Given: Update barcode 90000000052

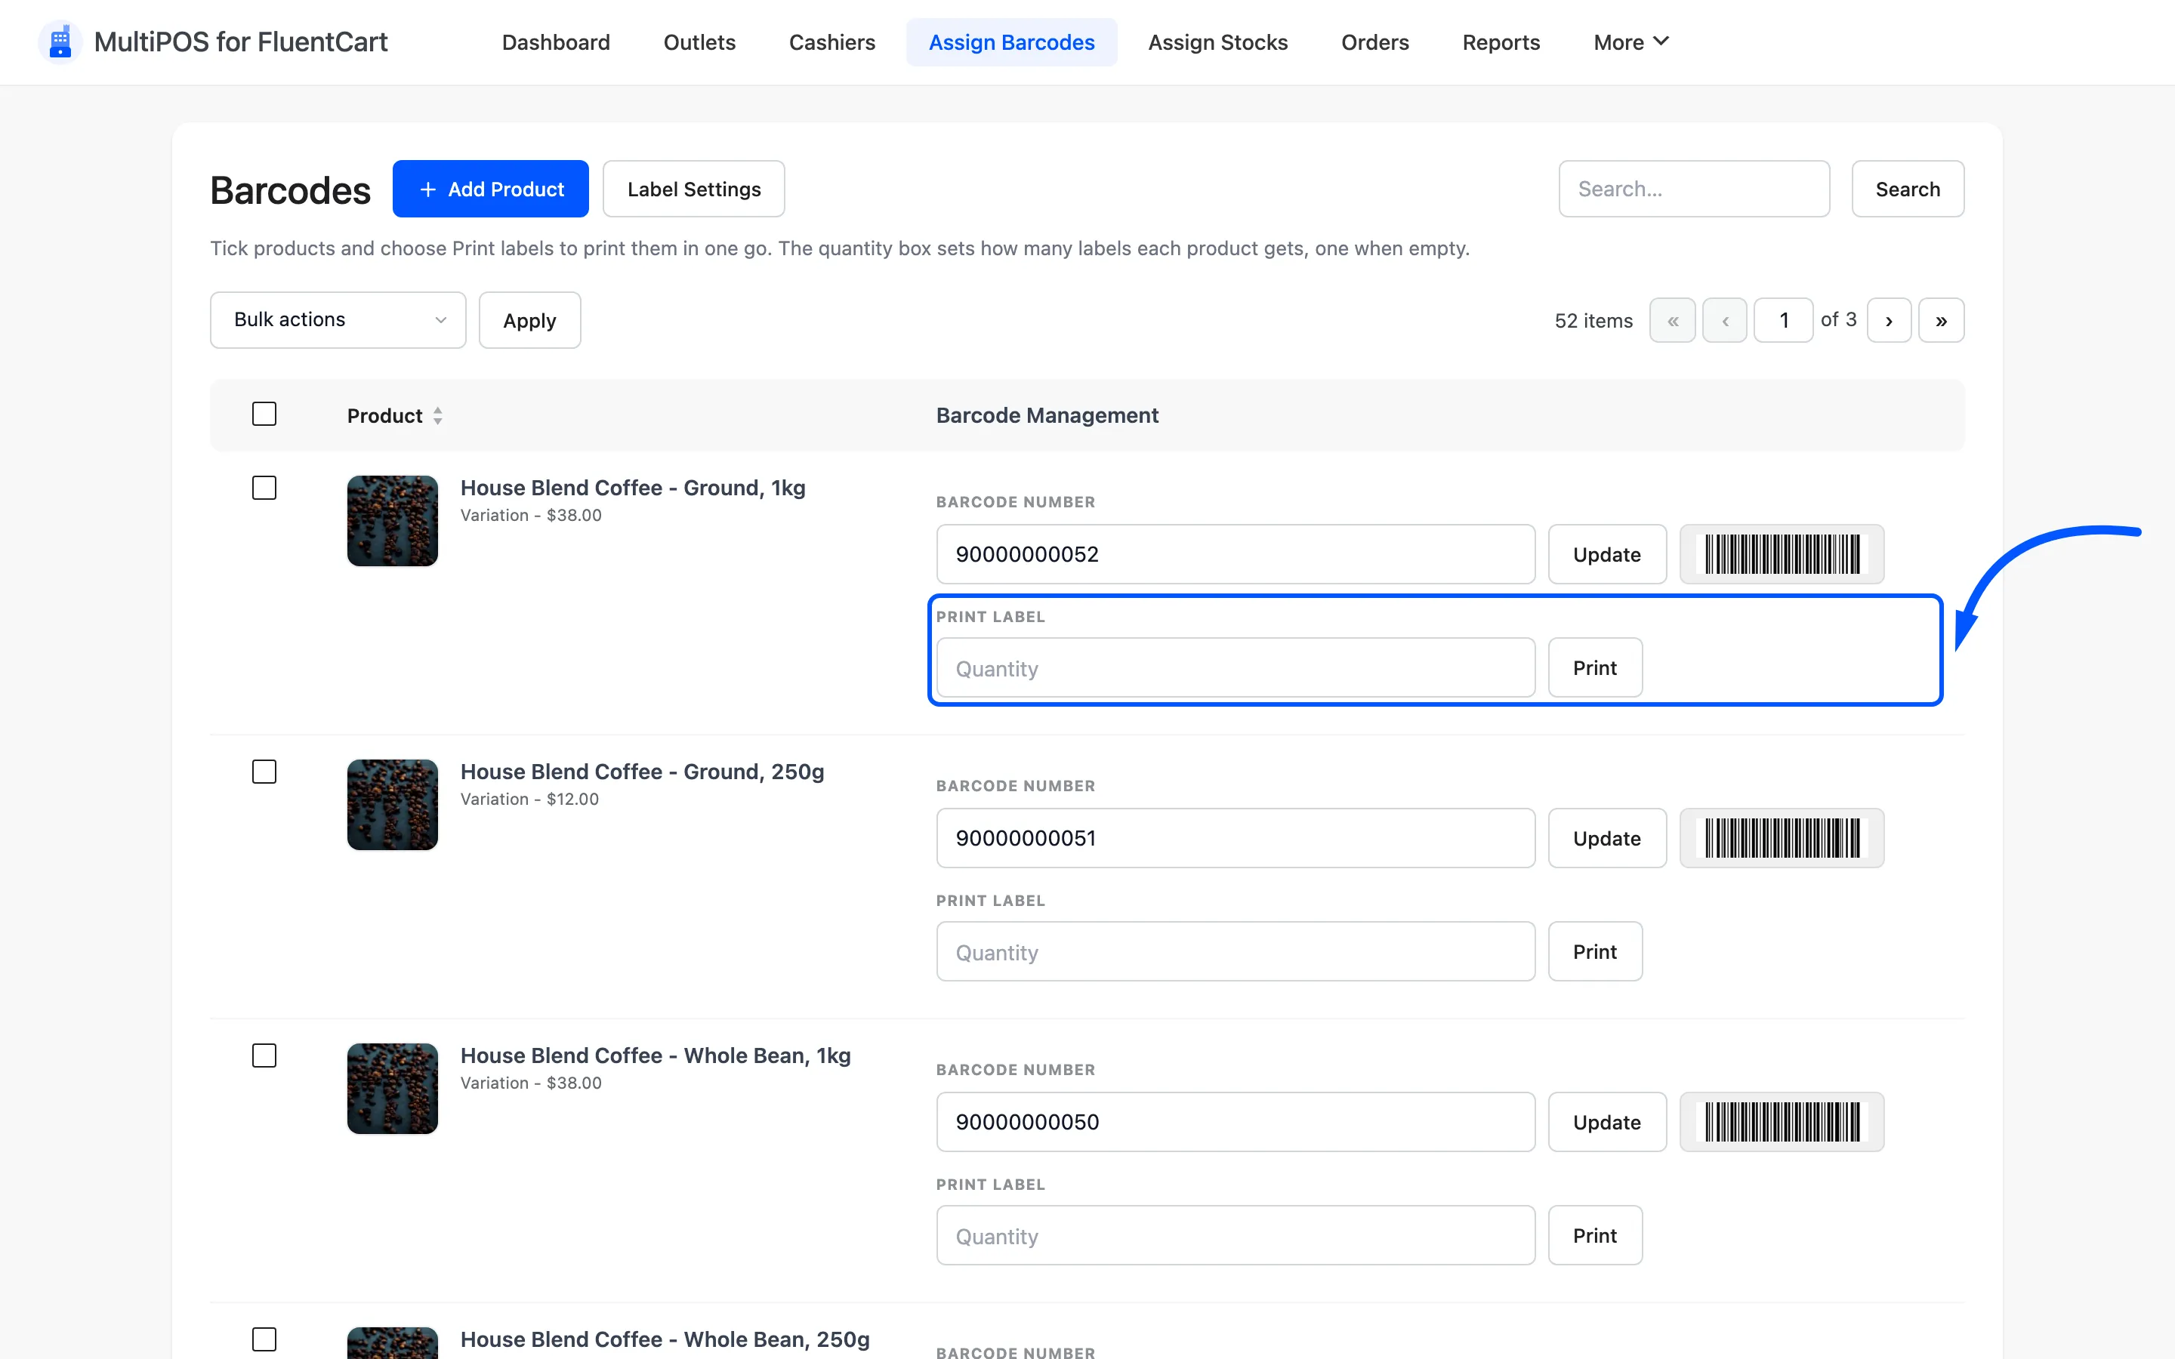Looking at the screenshot, I should (x=1607, y=553).
